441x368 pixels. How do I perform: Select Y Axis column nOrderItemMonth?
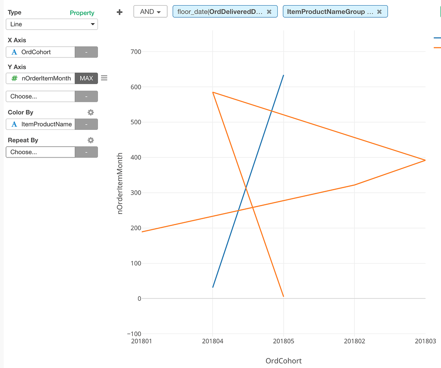(x=41, y=78)
